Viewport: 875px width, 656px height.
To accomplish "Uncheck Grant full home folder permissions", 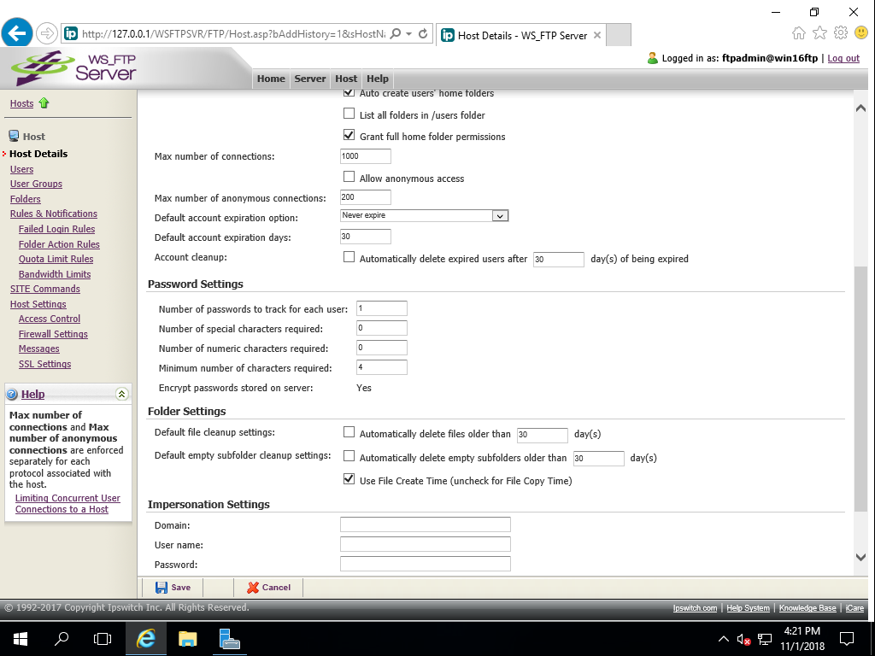I will (x=349, y=134).
